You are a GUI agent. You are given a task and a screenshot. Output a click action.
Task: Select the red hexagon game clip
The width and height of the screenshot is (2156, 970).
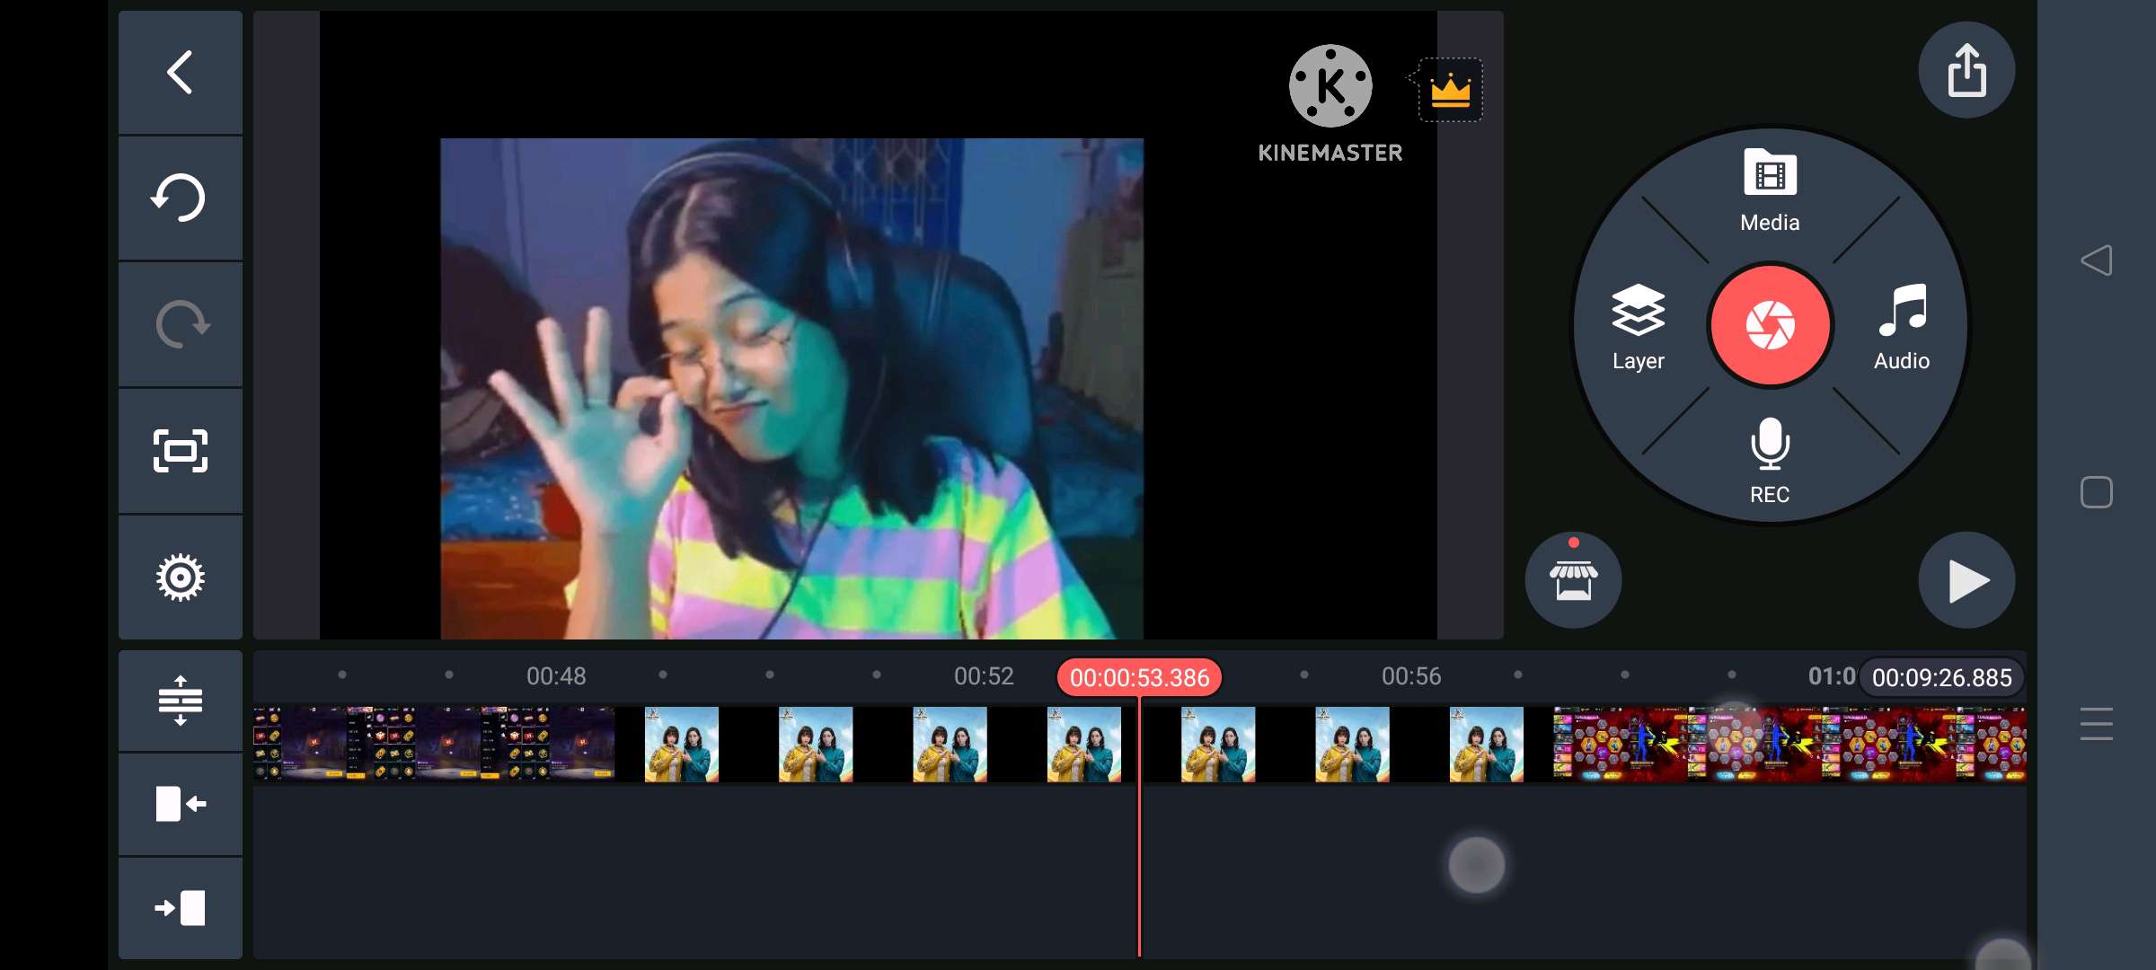1788,744
